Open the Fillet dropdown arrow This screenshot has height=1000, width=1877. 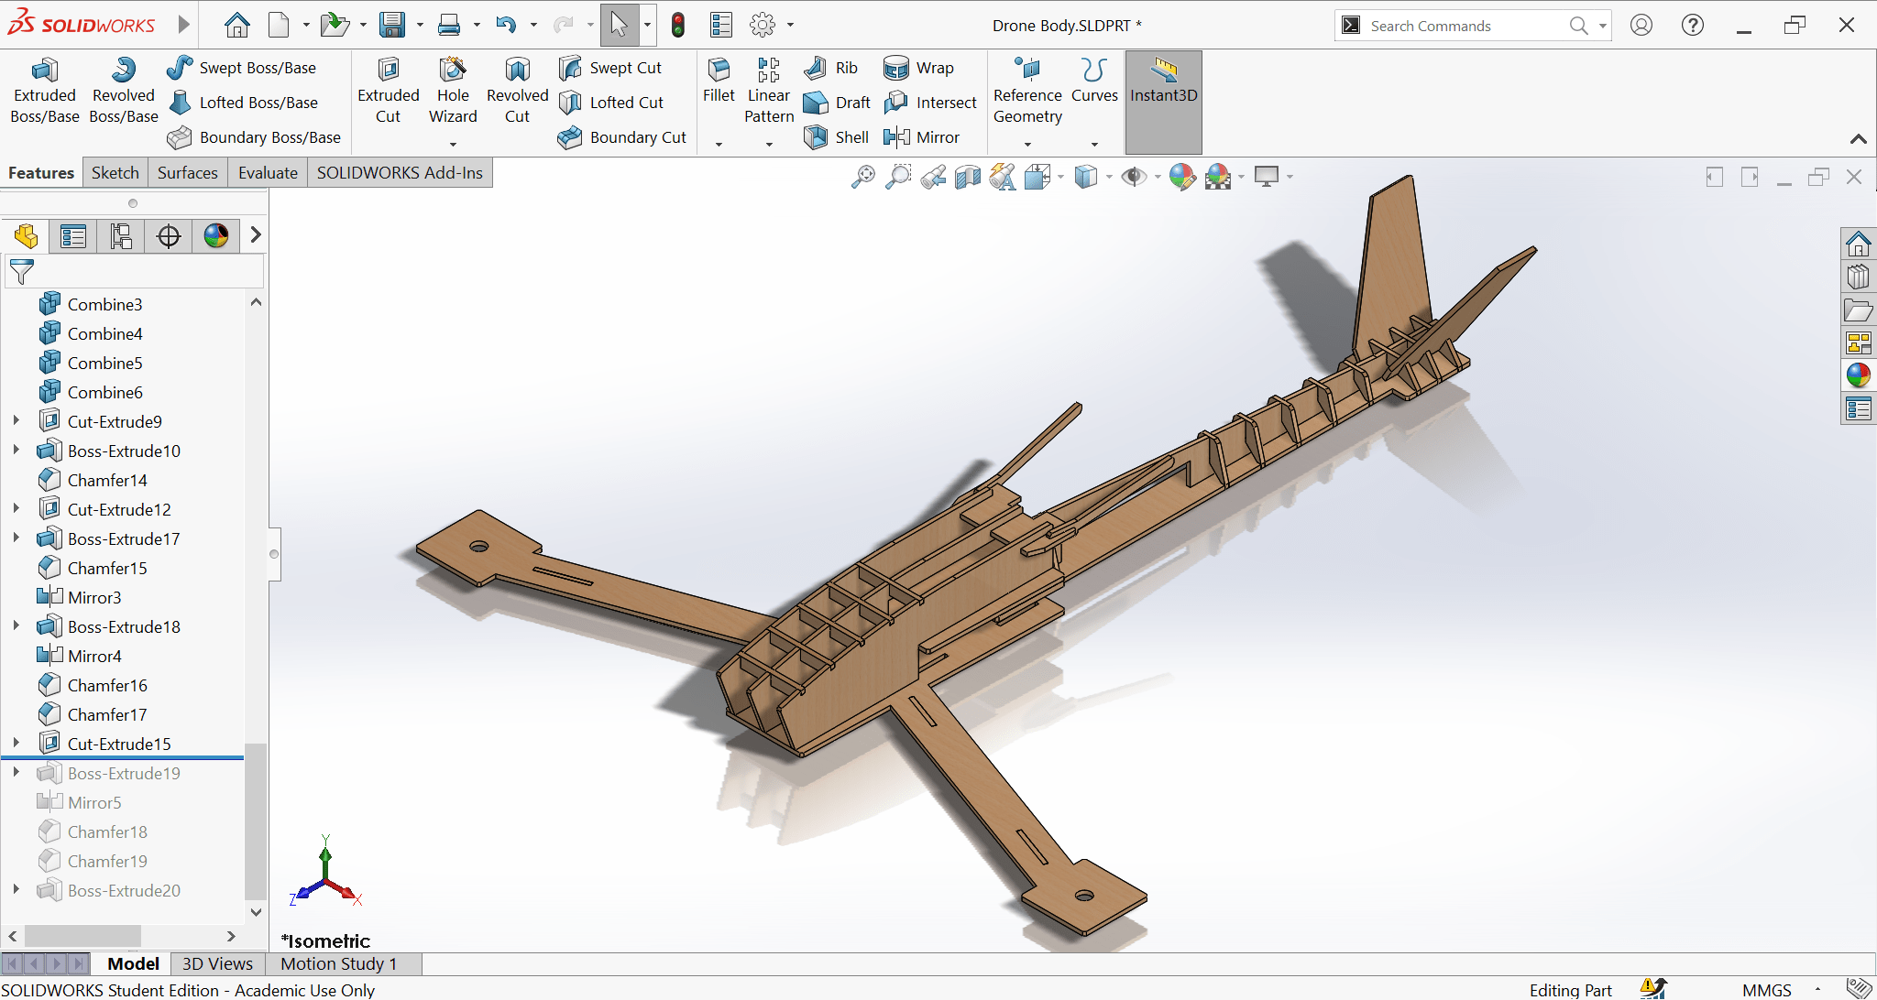[x=719, y=144]
